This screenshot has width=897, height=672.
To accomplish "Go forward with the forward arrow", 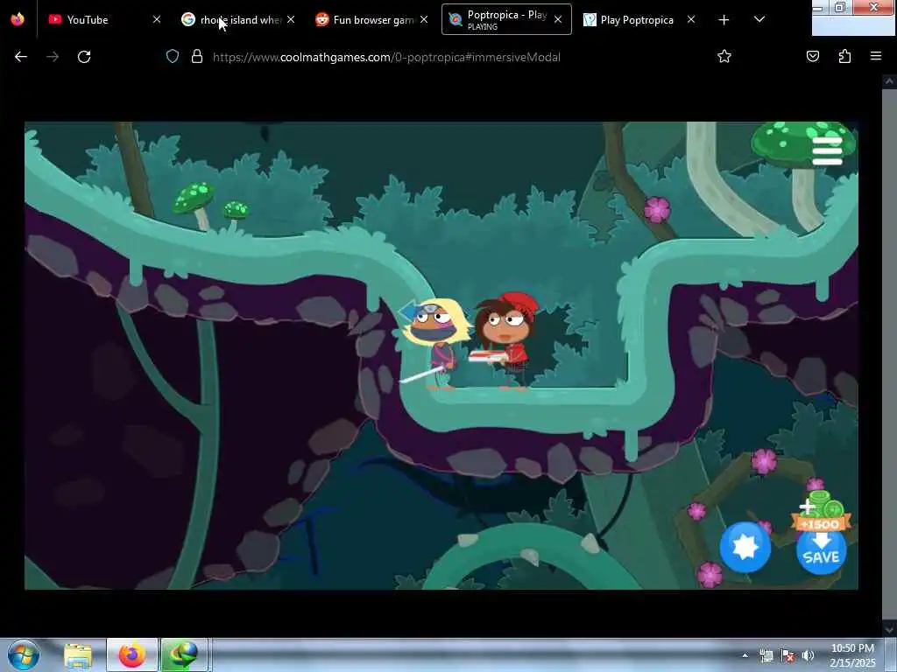I will (53, 57).
